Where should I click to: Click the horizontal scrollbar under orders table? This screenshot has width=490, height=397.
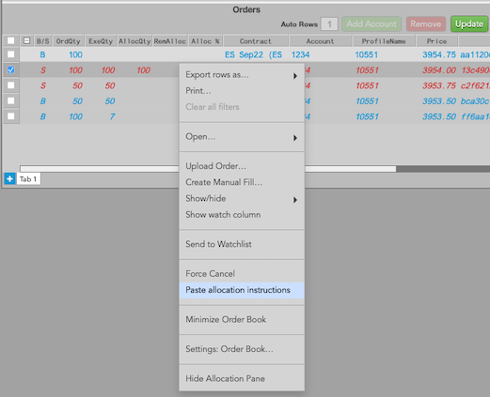(208, 169)
